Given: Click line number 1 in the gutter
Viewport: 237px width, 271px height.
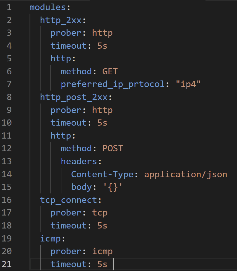Looking at the screenshot, I should 9,7.
